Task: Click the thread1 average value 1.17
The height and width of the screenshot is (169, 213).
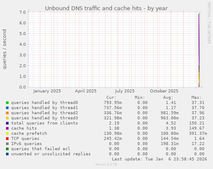Action: coord(171,108)
